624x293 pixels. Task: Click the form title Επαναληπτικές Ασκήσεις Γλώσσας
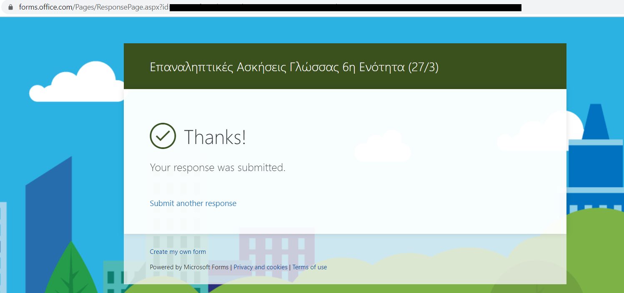click(x=294, y=67)
